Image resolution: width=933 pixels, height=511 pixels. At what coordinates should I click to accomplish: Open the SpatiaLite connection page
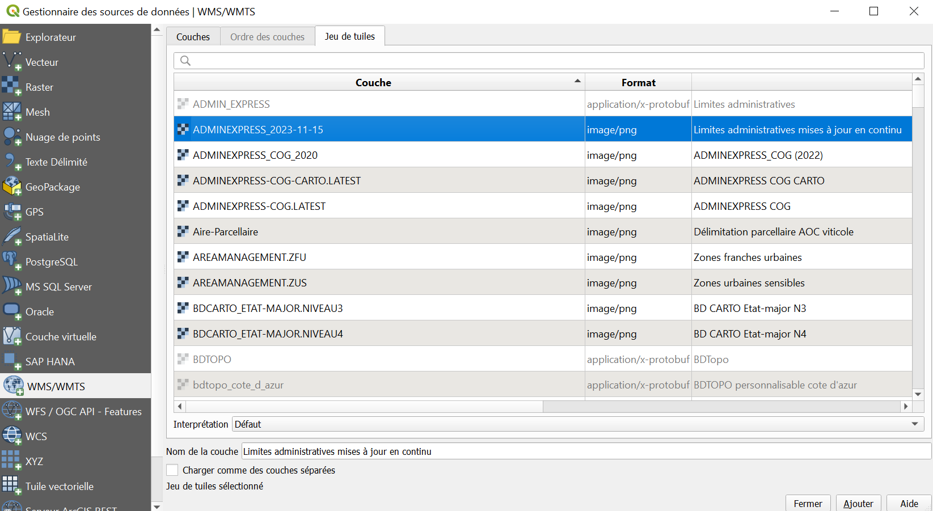coord(51,237)
